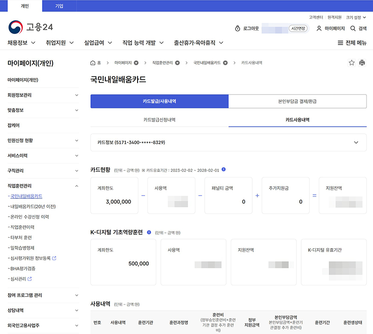373x334 pixels.
Task: Click the 마이페이지 person icon
Action: click(x=319, y=28)
